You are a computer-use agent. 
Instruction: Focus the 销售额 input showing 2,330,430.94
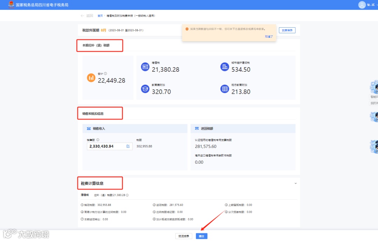tap(110, 146)
